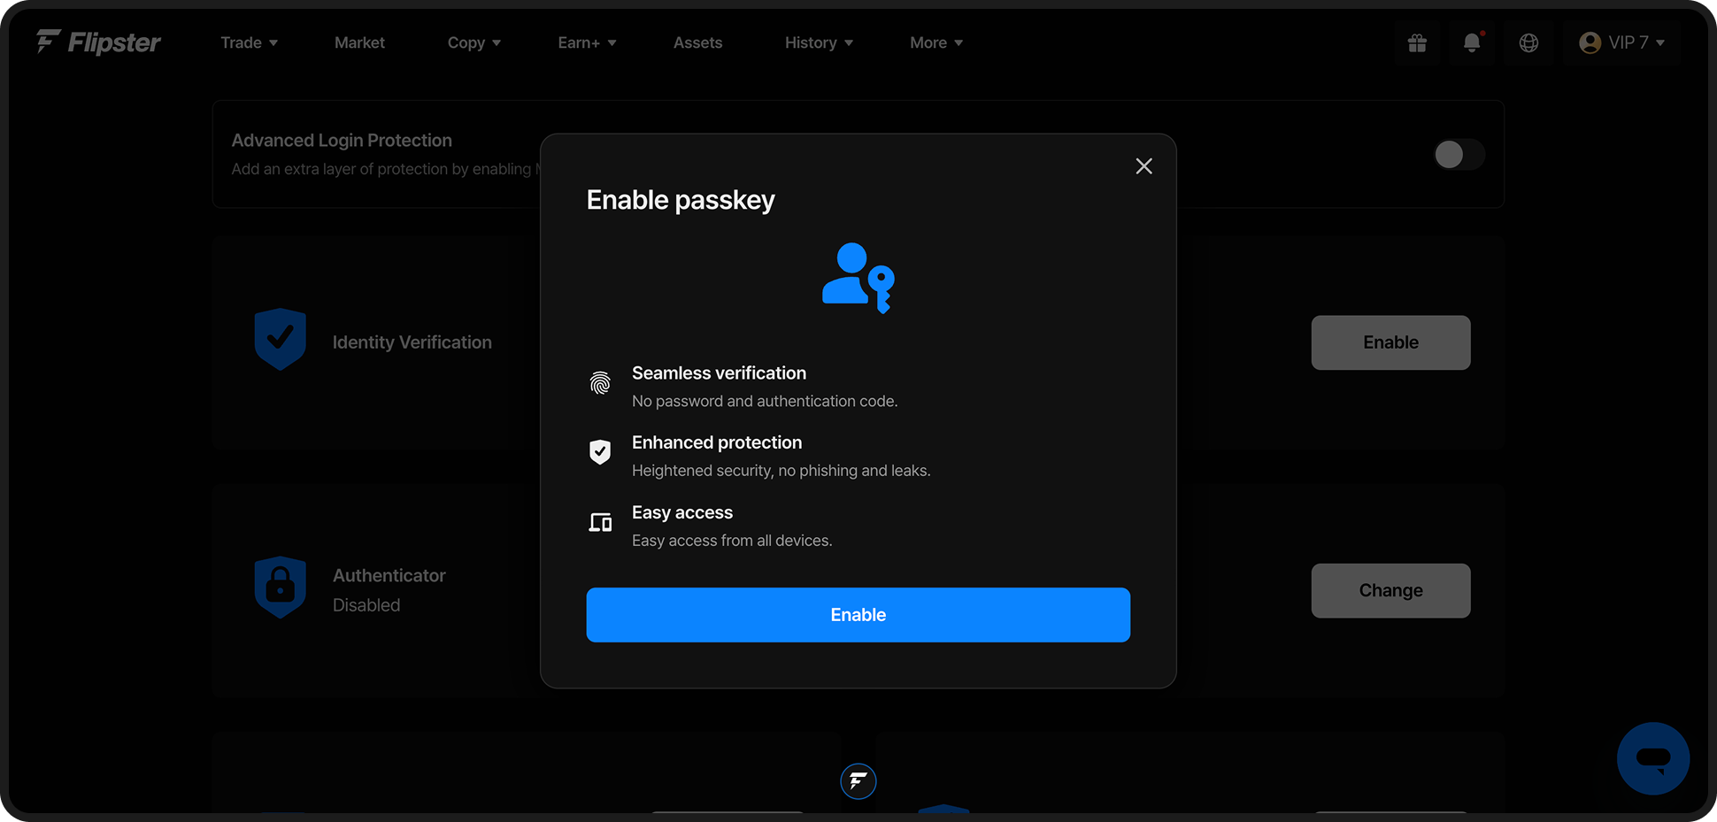Click the fingerprint icon beside Seamless verification
The height and width of the screenshot is (822, 1717).
(x=600, y=382)
